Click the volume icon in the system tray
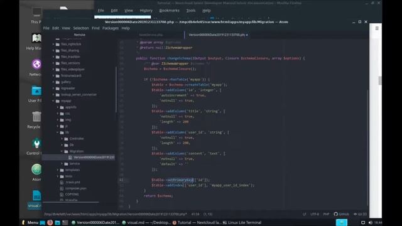The width and height of the screenshot is (402, 226). click(370, 222)
